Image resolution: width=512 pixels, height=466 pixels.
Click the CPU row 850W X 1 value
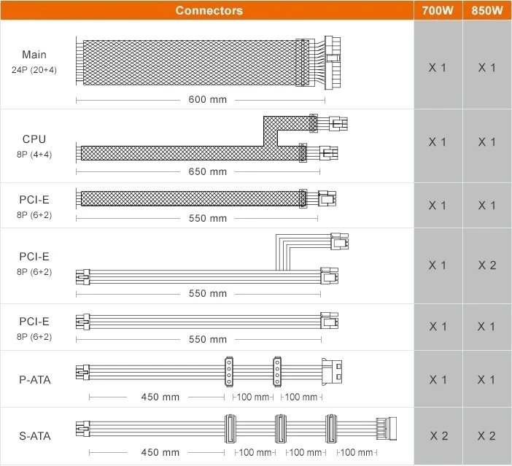pos(486,142)
